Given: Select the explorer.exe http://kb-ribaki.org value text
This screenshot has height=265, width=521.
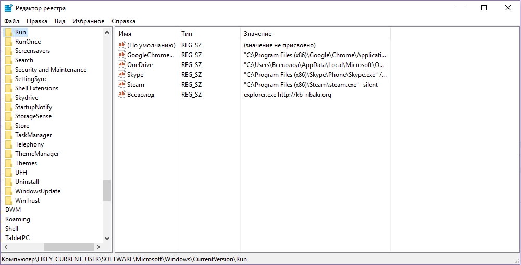Looking at the screenshot, I should 288,95.
